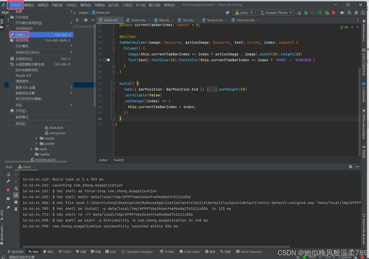Image resolution: width=369 pixels, height=259 pixels.
Task: Click the Run console horizontal scrollbar
Action: point(156,247)
